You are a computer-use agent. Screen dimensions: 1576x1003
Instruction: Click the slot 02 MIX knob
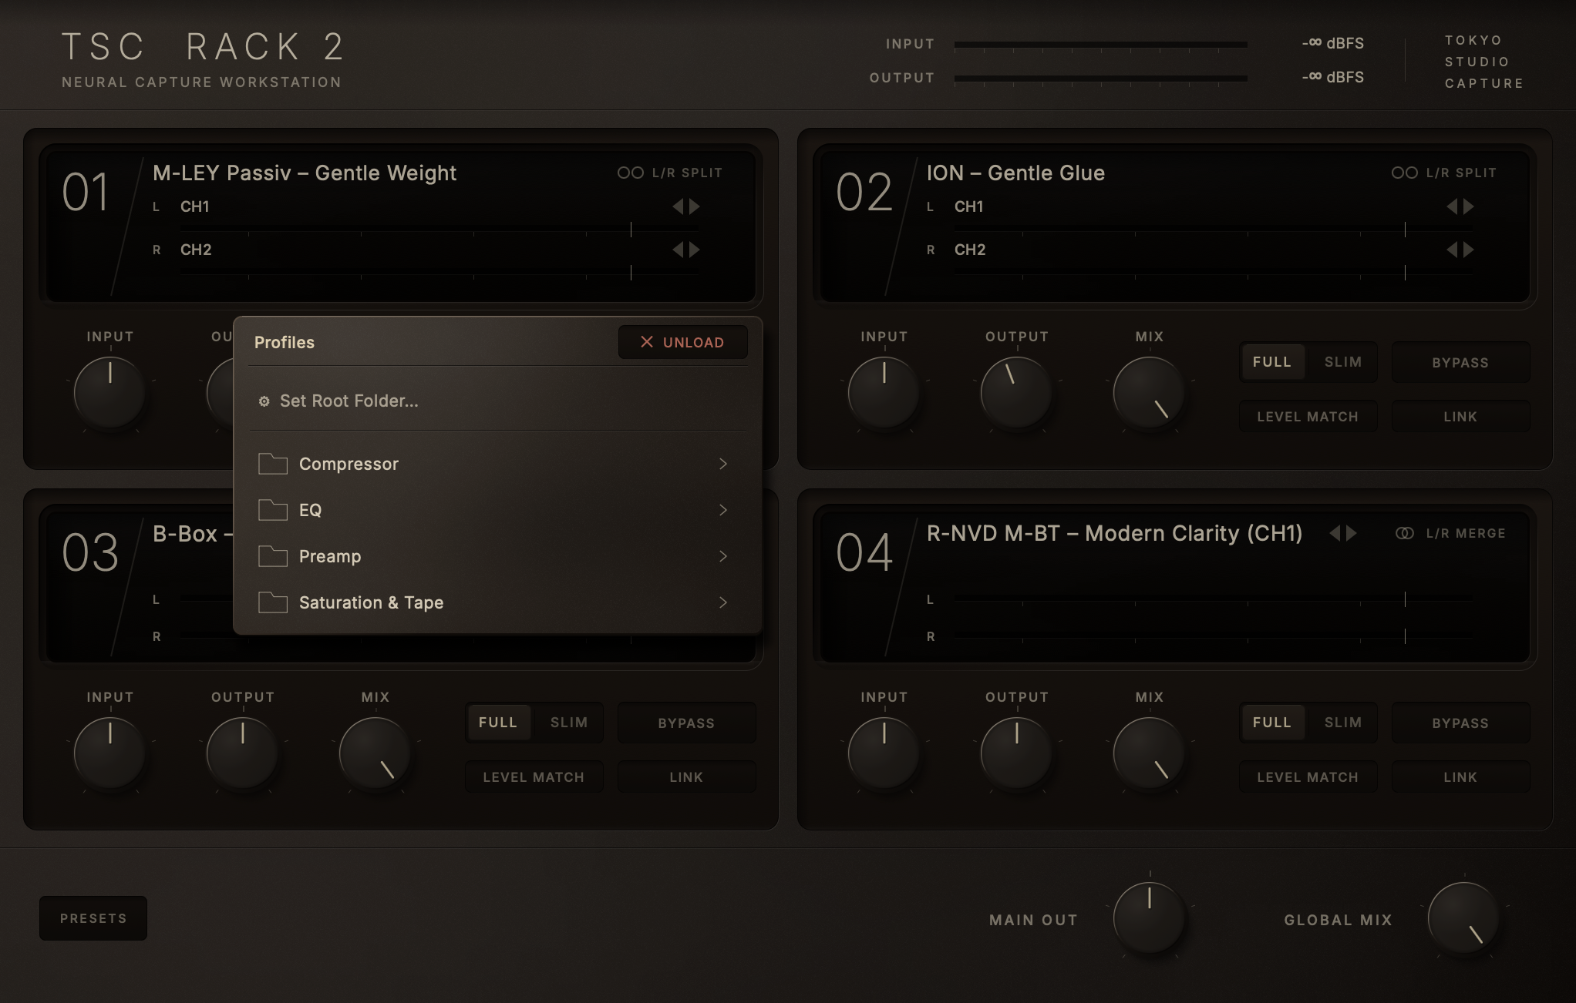[x=1149, y=392]
